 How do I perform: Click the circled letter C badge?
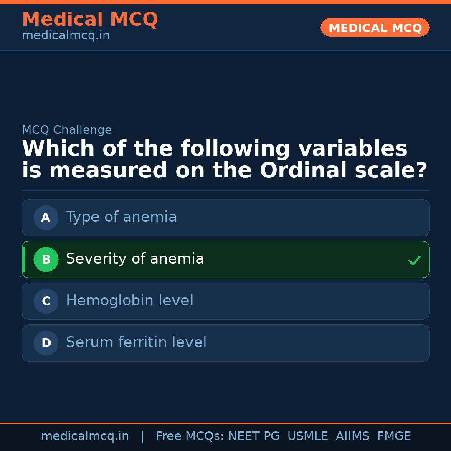coord(46,301)
